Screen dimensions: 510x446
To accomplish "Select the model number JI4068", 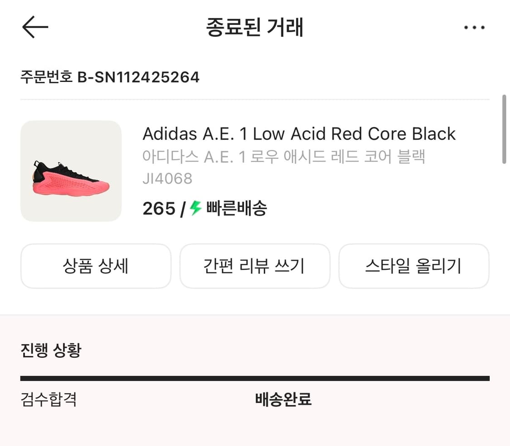I will coord(167,178).
